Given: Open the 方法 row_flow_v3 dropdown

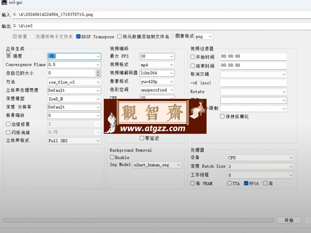Looking at the screenshot, I should coord(74,82).
